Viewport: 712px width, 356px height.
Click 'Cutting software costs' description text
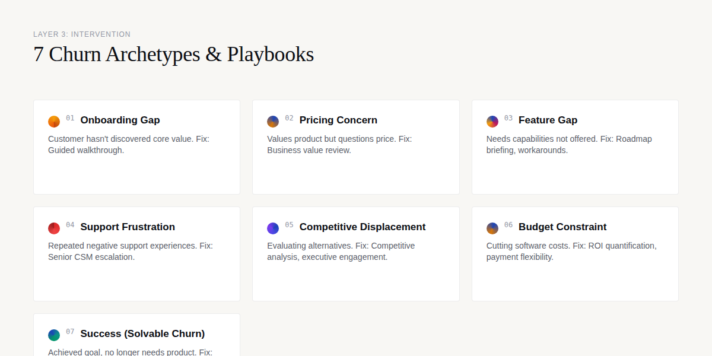point(571,251)
